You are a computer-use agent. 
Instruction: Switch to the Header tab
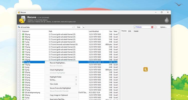click(136, 31)
